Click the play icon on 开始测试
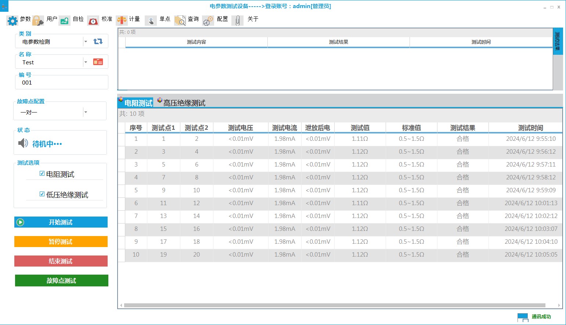This screenshot has height=325, width=566. [x=20, y=222]
